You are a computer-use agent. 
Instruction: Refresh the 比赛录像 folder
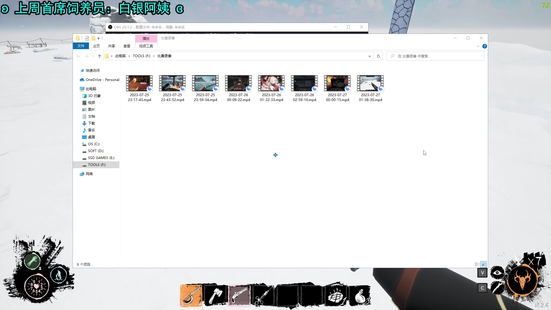(x=379, y=56)
